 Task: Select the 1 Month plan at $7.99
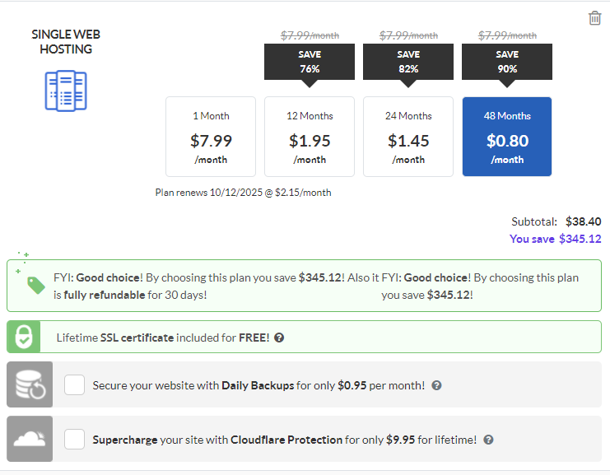click(x=211, y=137)
